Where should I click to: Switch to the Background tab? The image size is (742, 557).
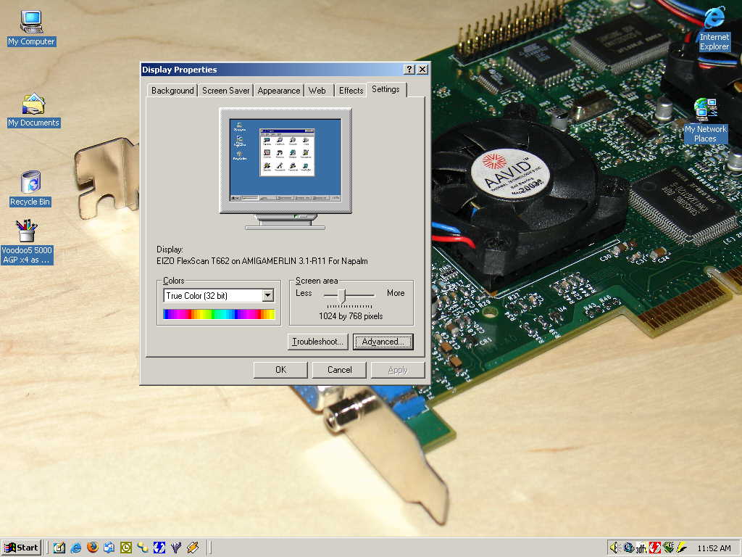172,91
